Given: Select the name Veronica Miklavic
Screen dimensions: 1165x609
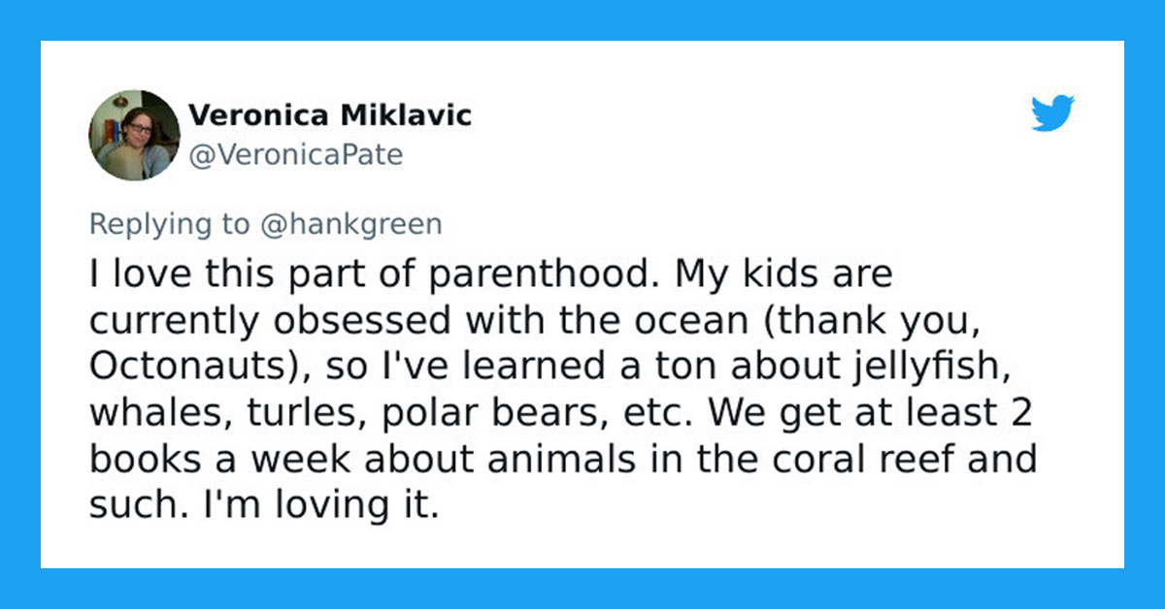Looking at the screenshot, I should tap(330, 113).
